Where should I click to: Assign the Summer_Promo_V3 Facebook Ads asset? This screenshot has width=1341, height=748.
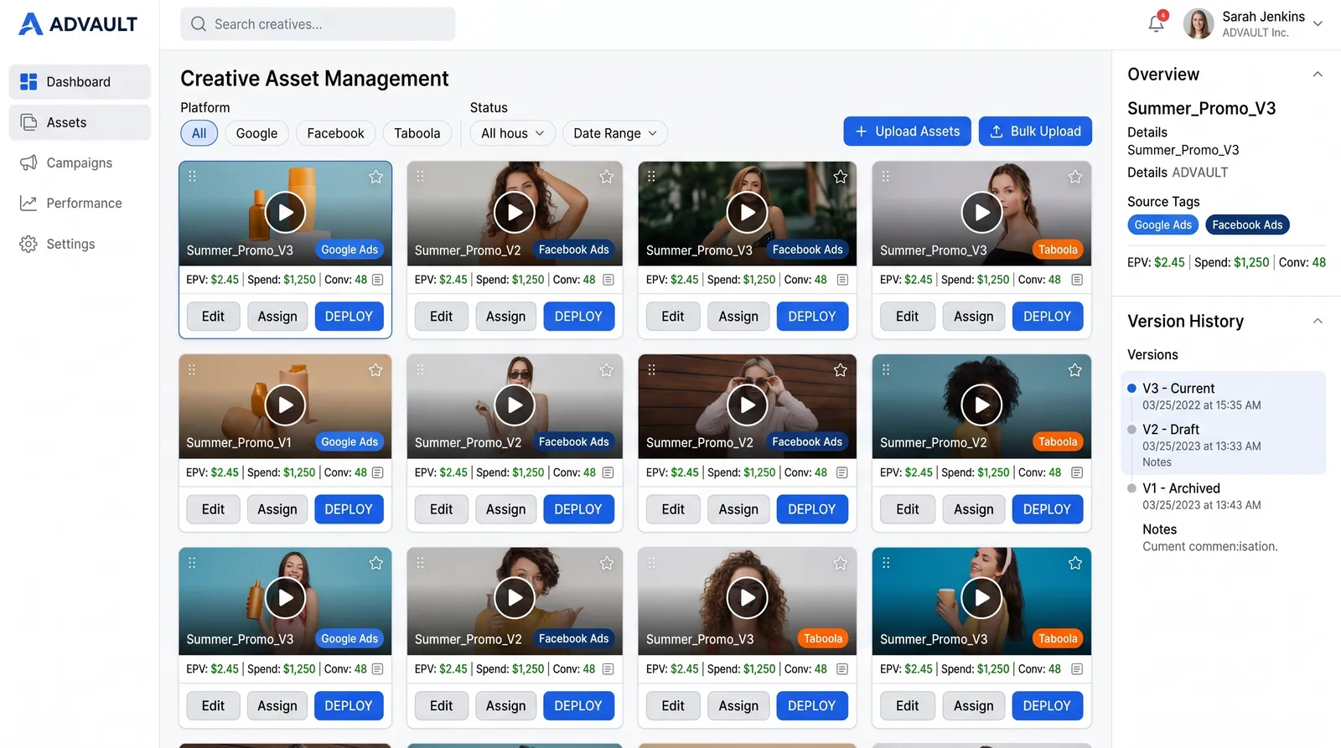(x=738, y=317)
